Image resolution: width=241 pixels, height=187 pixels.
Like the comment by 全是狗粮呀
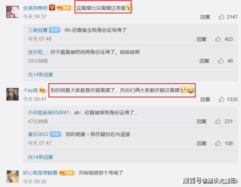221,17
